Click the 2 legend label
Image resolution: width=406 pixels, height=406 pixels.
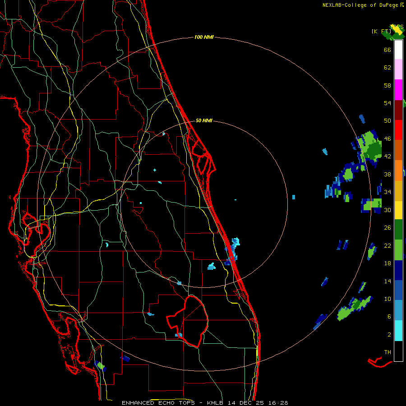389,335
